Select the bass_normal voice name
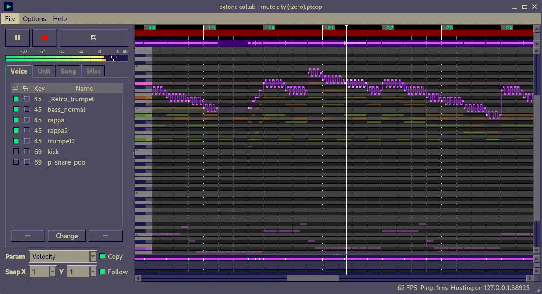 [x=66, y=109]
